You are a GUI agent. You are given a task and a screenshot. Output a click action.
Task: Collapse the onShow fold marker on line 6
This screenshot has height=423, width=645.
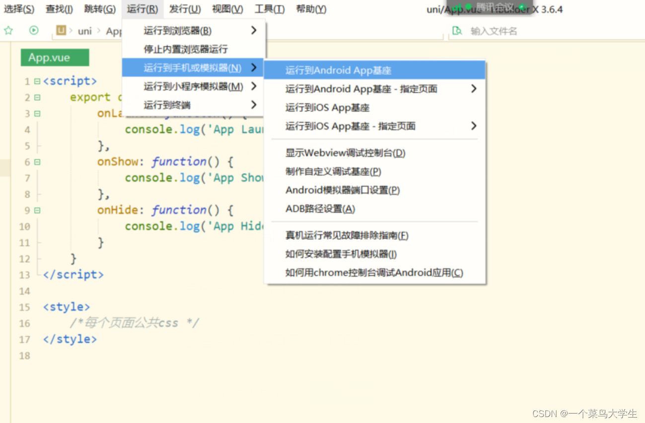pos(37,162)
